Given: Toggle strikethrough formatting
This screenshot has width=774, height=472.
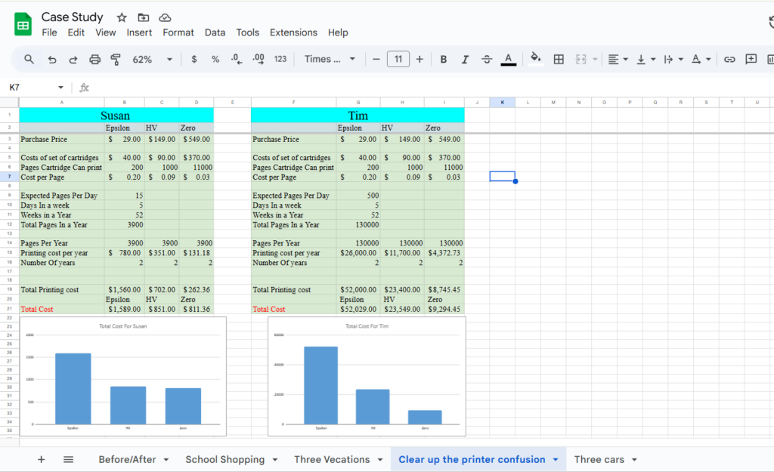Looking at the screenshot, I should (x=487, y=60).
